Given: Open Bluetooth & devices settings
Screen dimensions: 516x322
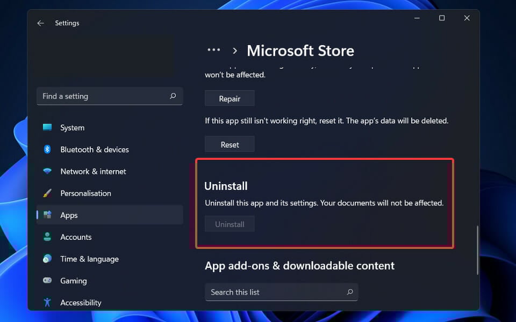Looking at the screenshot, I should click(110, 150).
